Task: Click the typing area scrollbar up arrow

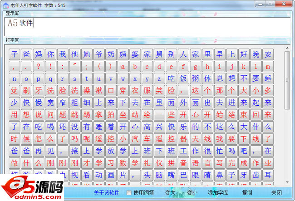Action: (x=287, y=47)
